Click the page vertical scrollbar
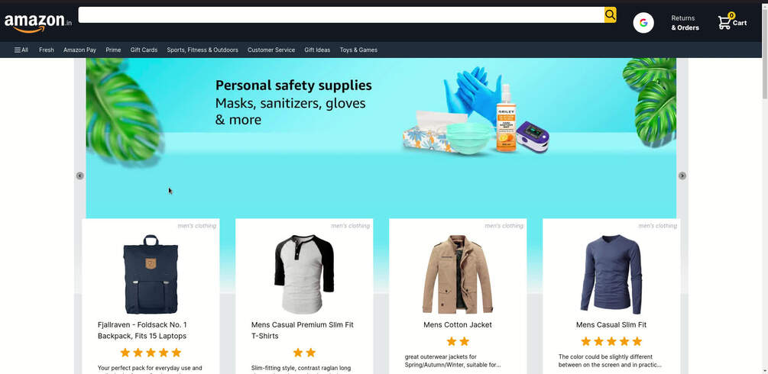768x374 pixels. click(x=765, y=187)
